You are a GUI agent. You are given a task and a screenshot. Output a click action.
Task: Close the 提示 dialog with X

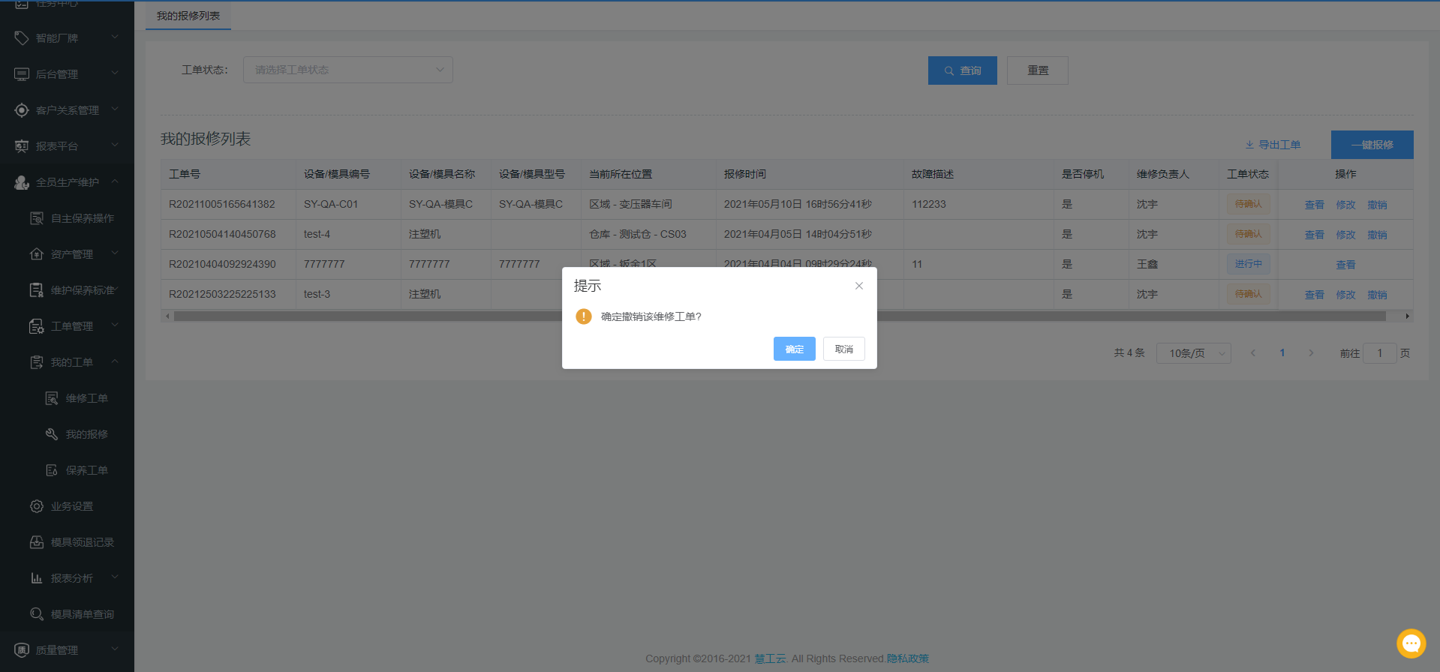[859, 286]
